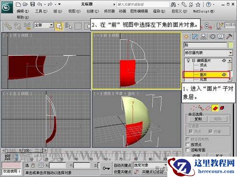Image resolution: width=237 pixels, height=177 pixels.
Task: Toggle the 顶点 filter checkbox
Action: [191, 131]
